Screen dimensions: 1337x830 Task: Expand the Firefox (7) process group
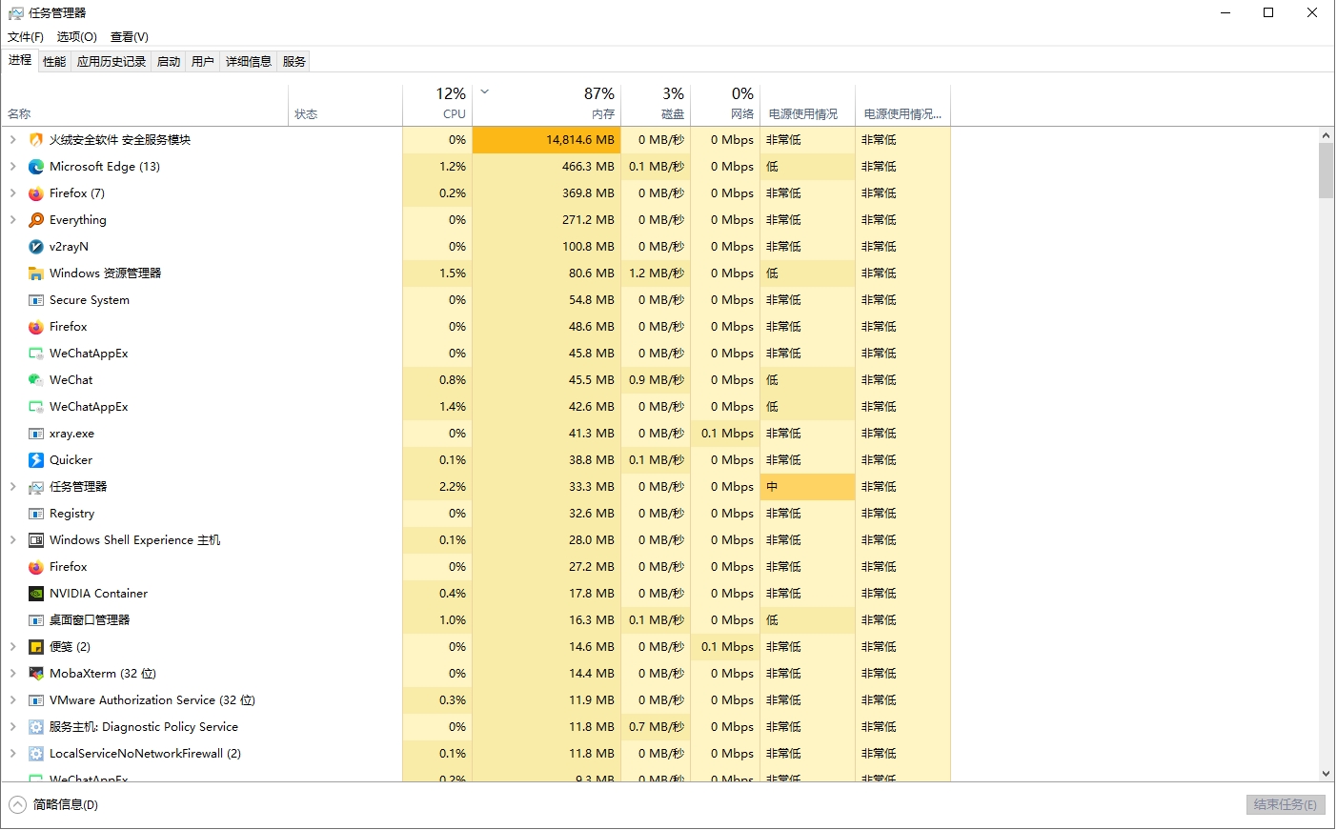[x=13, y=193]
